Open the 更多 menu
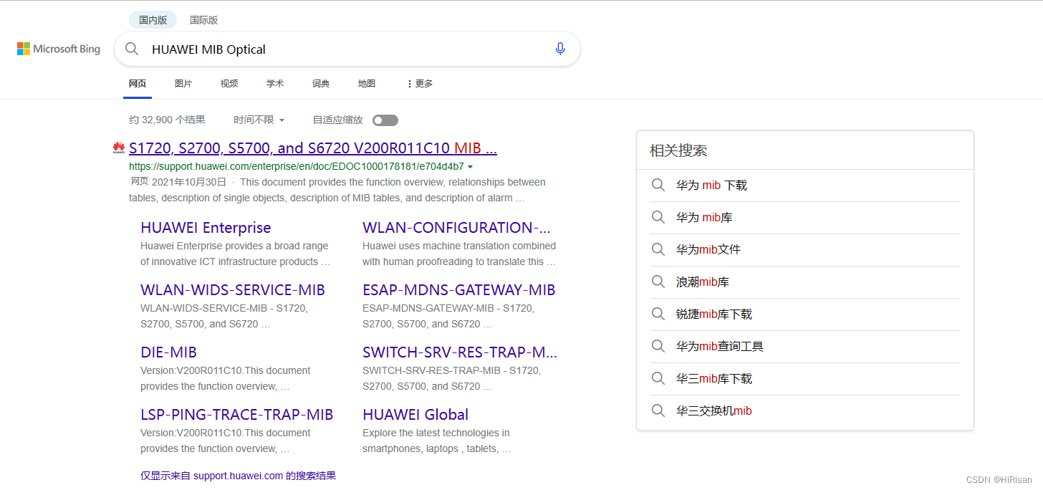The image size is (1043, 490). click(420, 84)
